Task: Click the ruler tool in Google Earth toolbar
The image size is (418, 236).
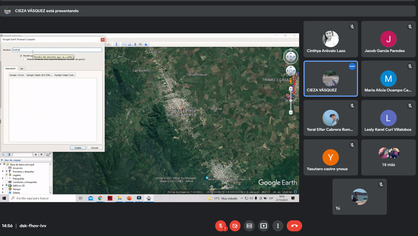Action: 117,44
